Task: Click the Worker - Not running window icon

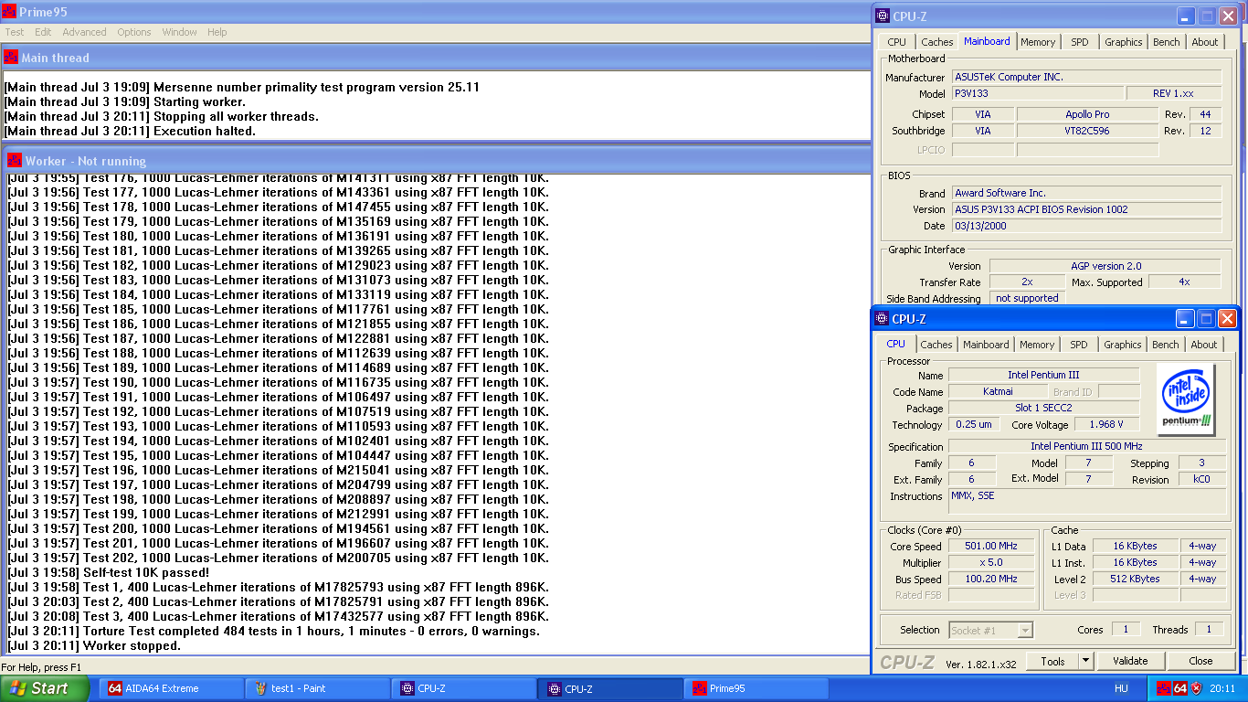Action: pos(15,160)
